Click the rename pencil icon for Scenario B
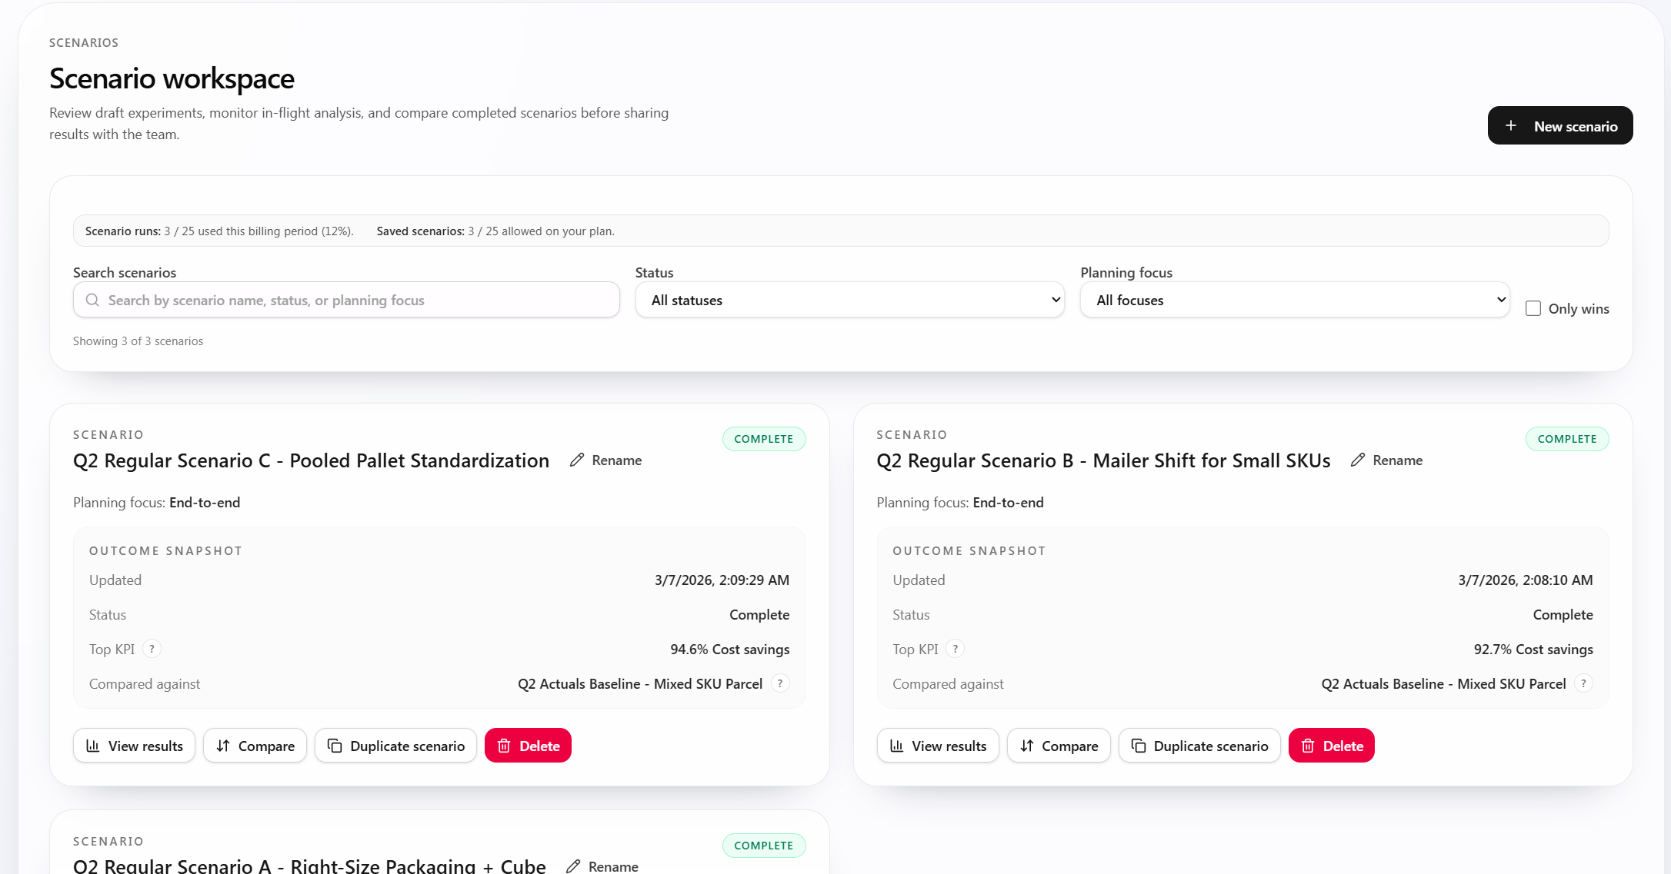The height and width of the screenshot is (874, 1671). [1358, 460]
